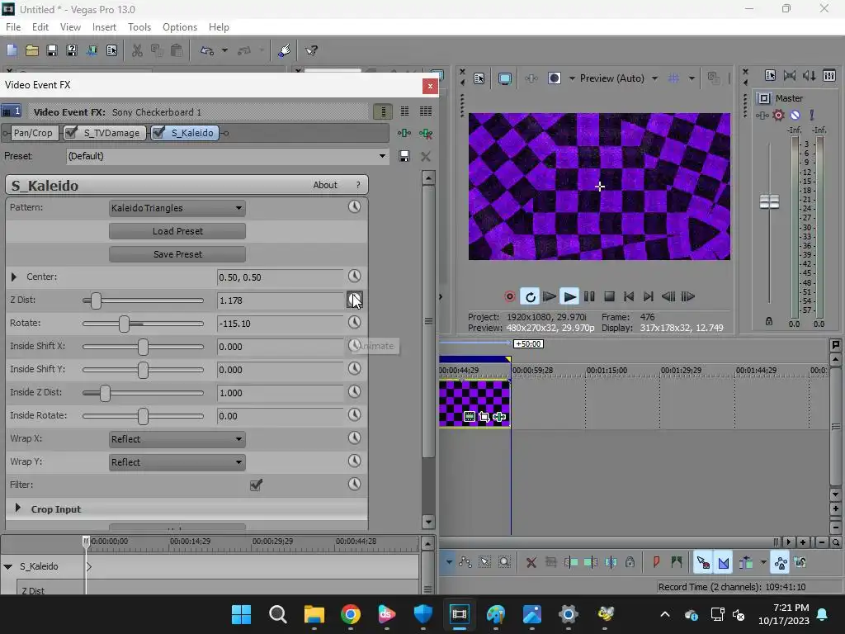The image size is (845, 634).
Task: Animate the Z Dist parameter clock
Action: tap(354, 299)
